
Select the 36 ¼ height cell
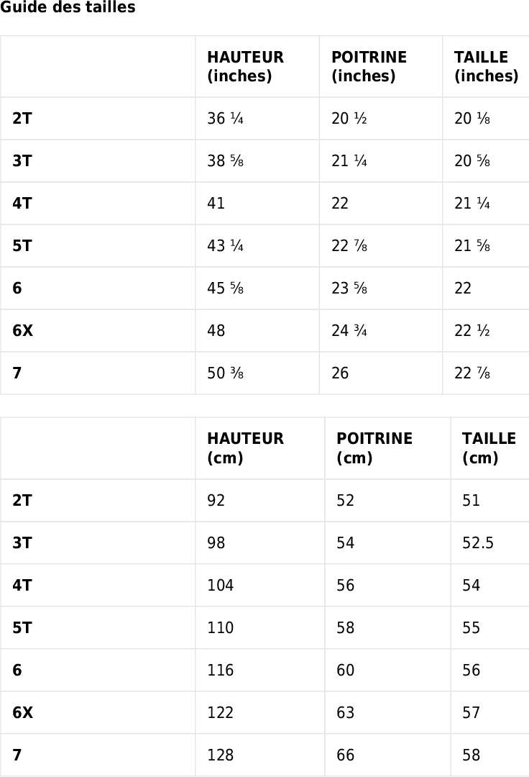click(225, 119)
